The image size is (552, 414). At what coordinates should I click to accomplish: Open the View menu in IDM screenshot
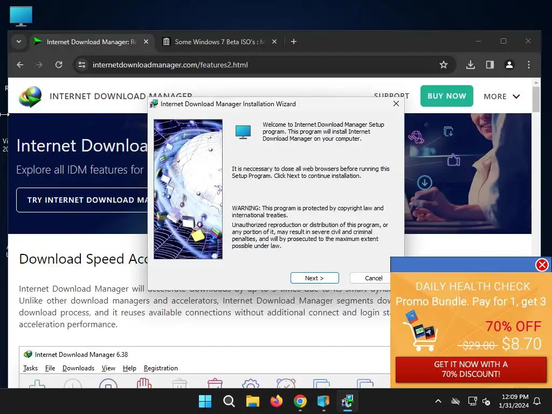click(108, 368)
